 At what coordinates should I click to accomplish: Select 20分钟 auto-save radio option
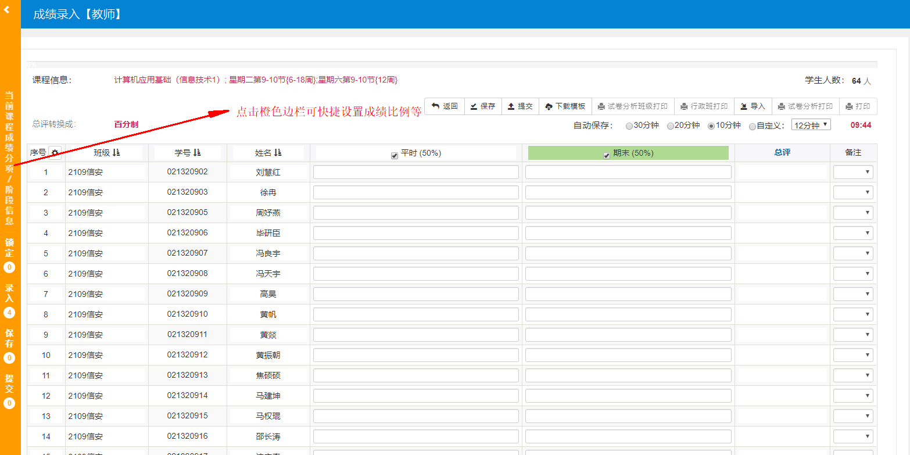click(671, 126)
